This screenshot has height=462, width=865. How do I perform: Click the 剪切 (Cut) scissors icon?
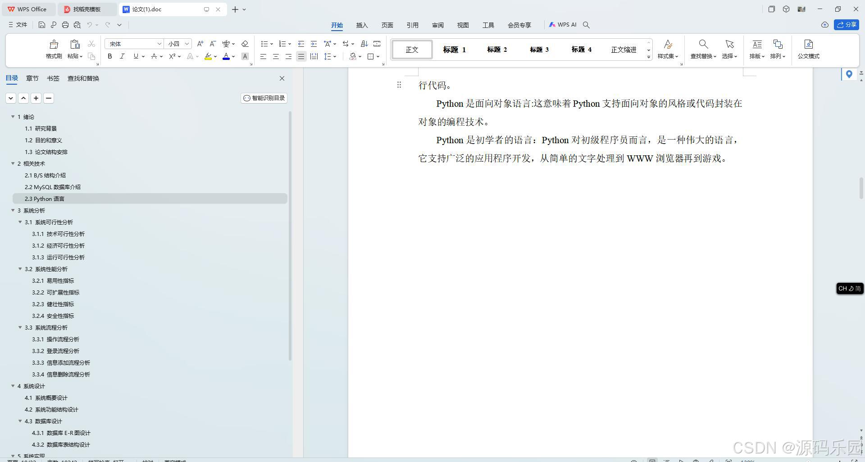(91, 43)
